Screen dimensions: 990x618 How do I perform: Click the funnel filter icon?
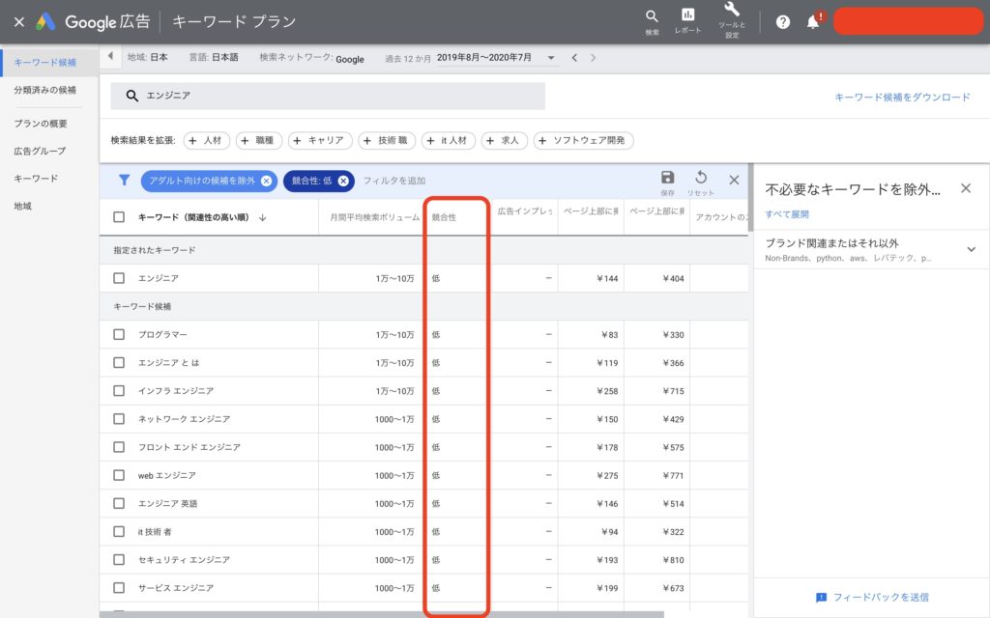point(125,181)
